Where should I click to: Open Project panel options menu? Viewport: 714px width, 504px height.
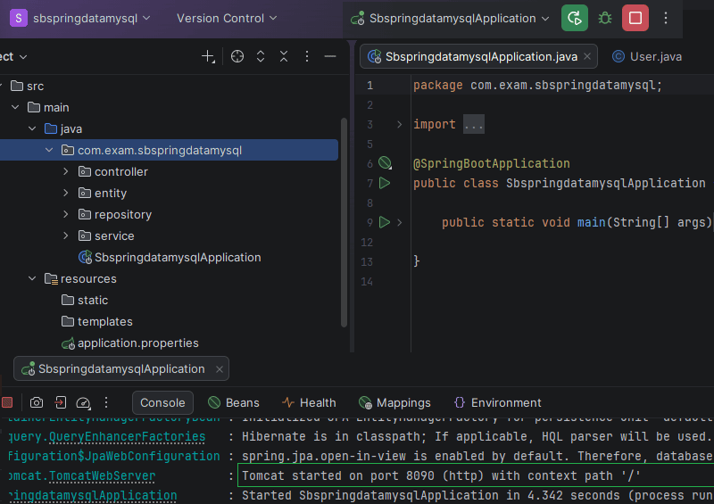pos(307,56)
